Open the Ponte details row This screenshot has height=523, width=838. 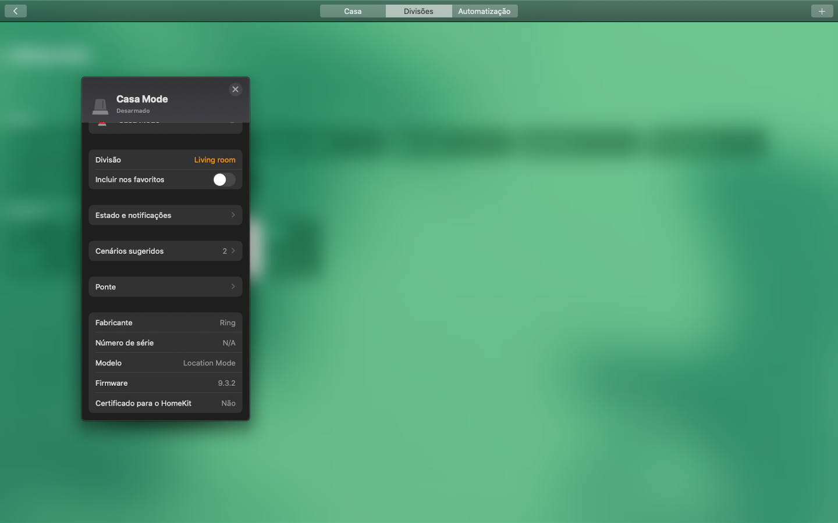(x=165, y=287)
